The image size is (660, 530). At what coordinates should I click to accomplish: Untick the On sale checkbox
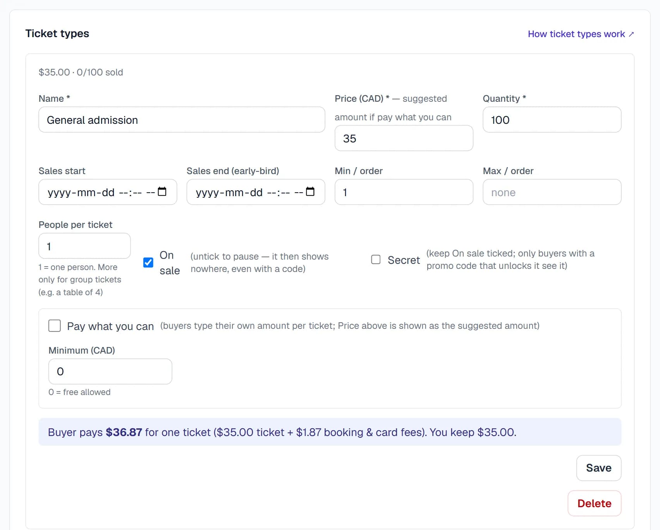click(148, 262)
